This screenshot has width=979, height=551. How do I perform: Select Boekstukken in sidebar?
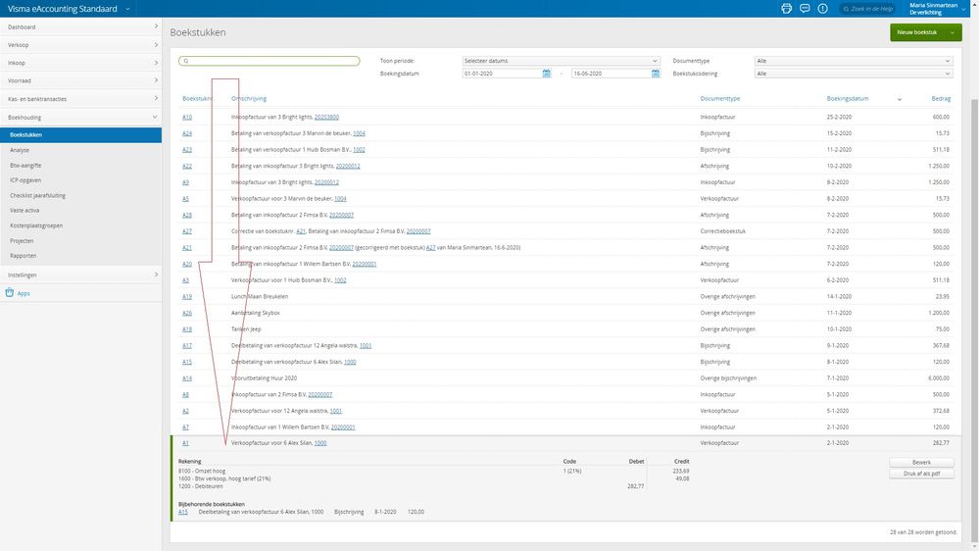pos(80,135)
